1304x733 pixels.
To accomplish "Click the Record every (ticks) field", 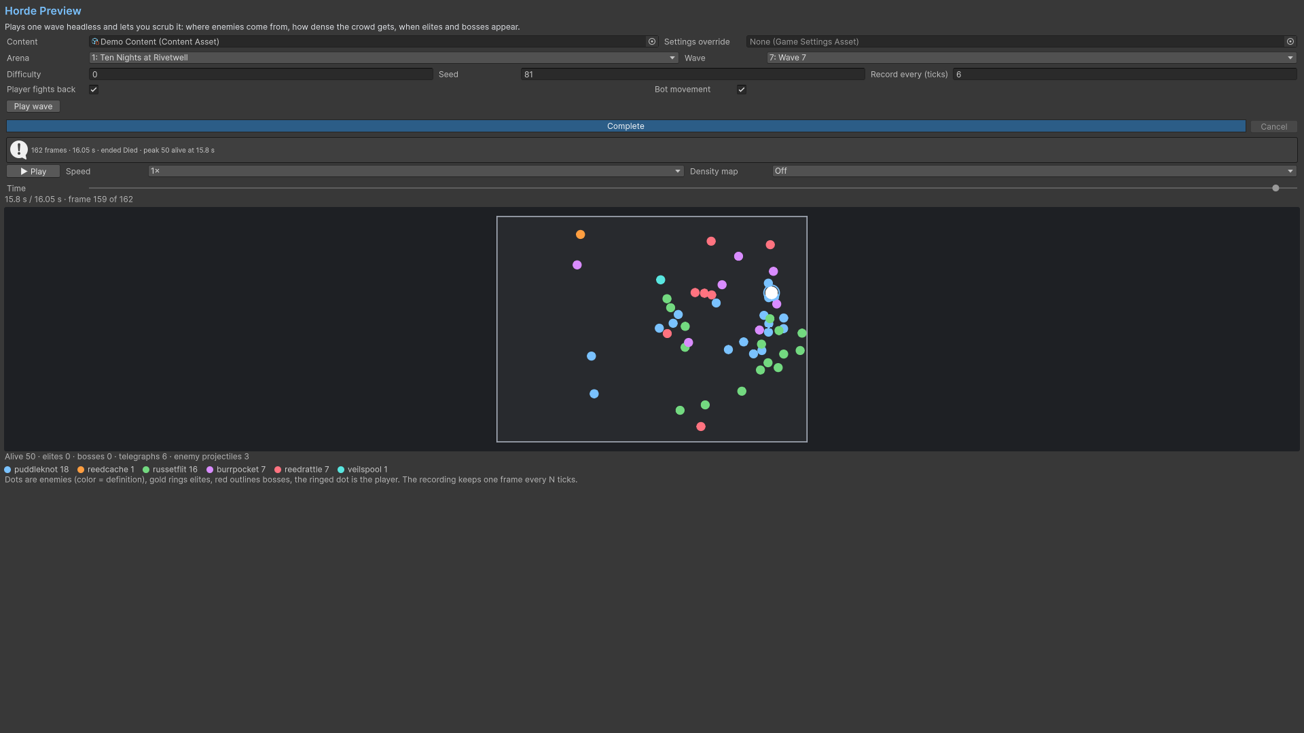I will click(x=1125, y=74).
